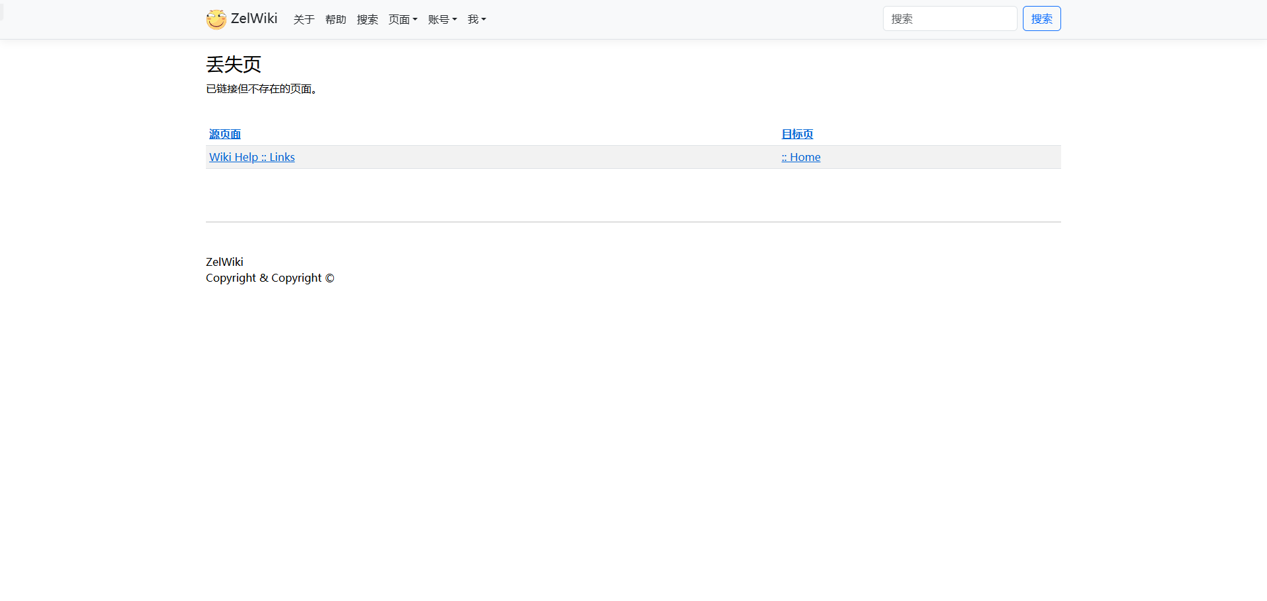Click the Copyright footer line
The height and width of the screenshot is (601, 1267).
pos(270,278)
